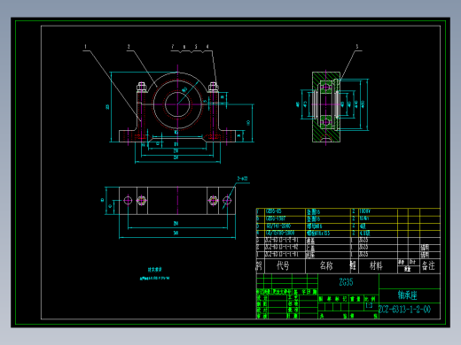Image resolution: width=461 pixels, height=345 pixels.
Task: Click the drawing title 轴承座 in title block
Action: pos(407,295)
